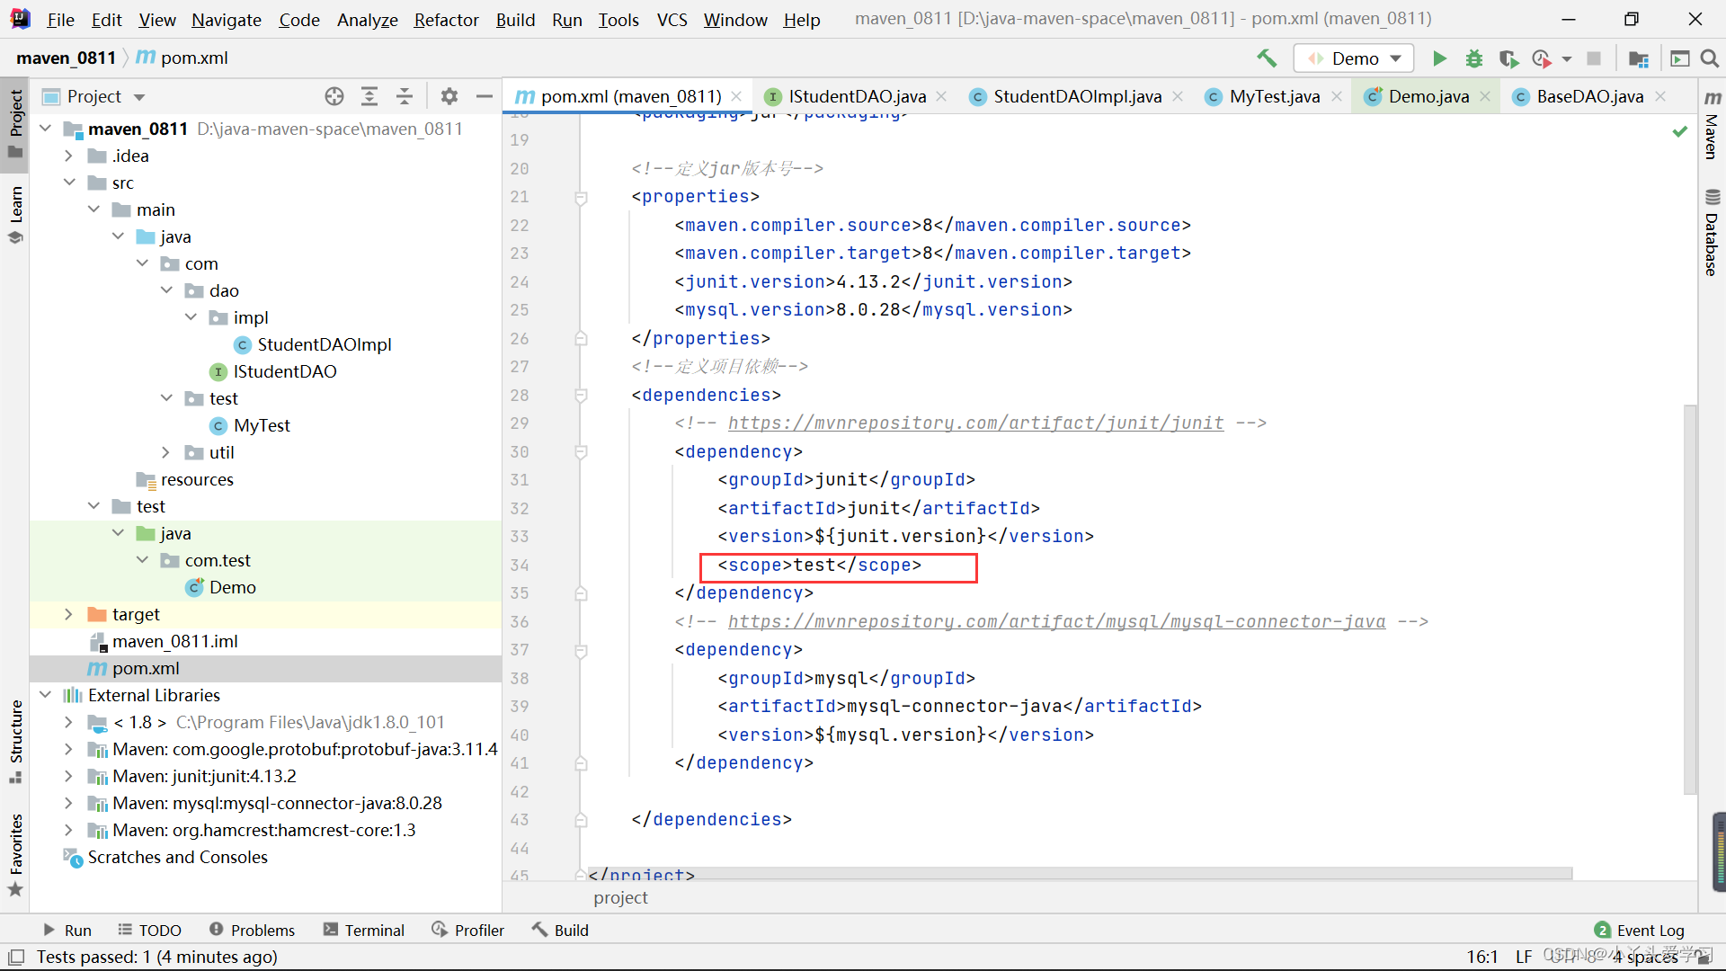Open the Refactor menu
1726x971 pixels.
tap(446, 20)
